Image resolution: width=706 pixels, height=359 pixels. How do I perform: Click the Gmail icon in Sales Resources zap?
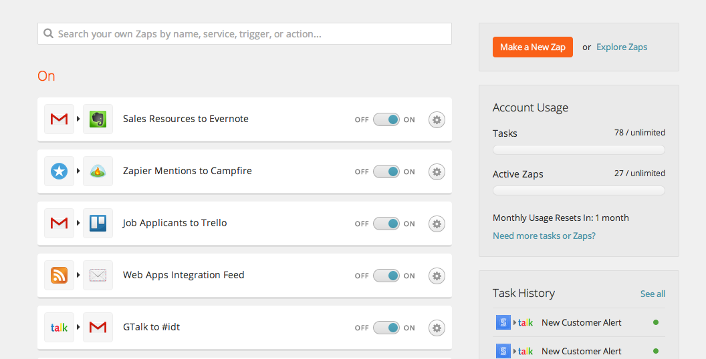click(x=59, y=119)
